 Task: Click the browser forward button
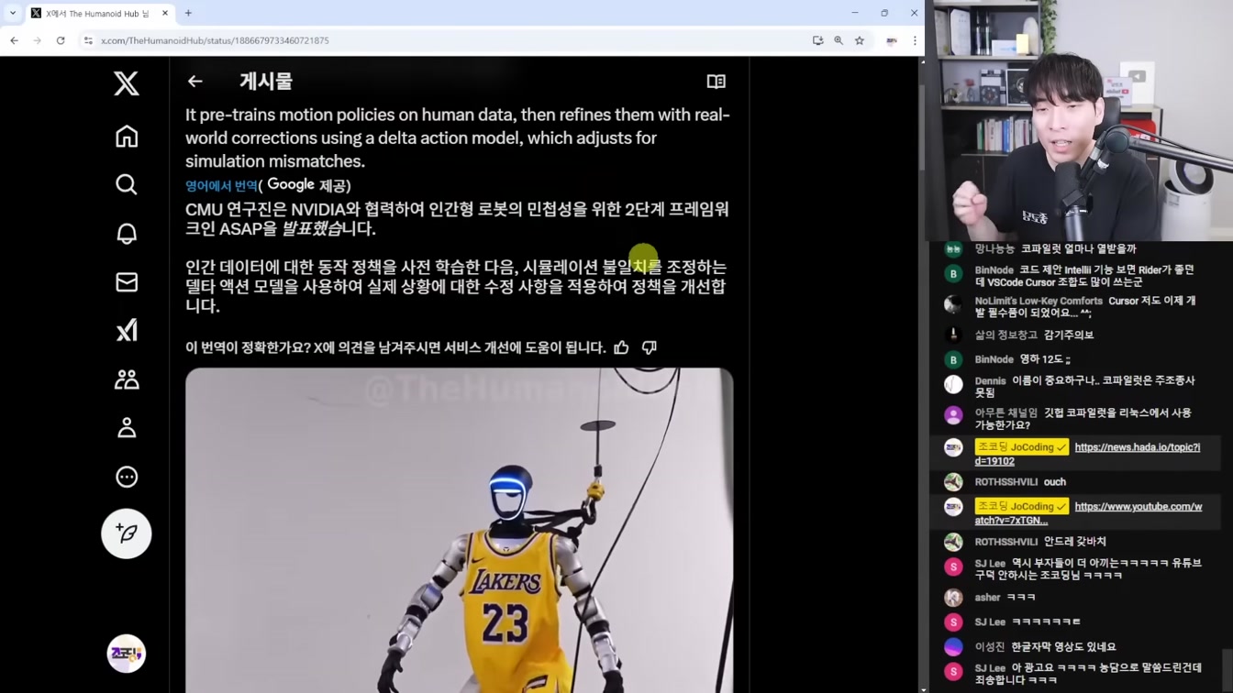click(37, 40)
